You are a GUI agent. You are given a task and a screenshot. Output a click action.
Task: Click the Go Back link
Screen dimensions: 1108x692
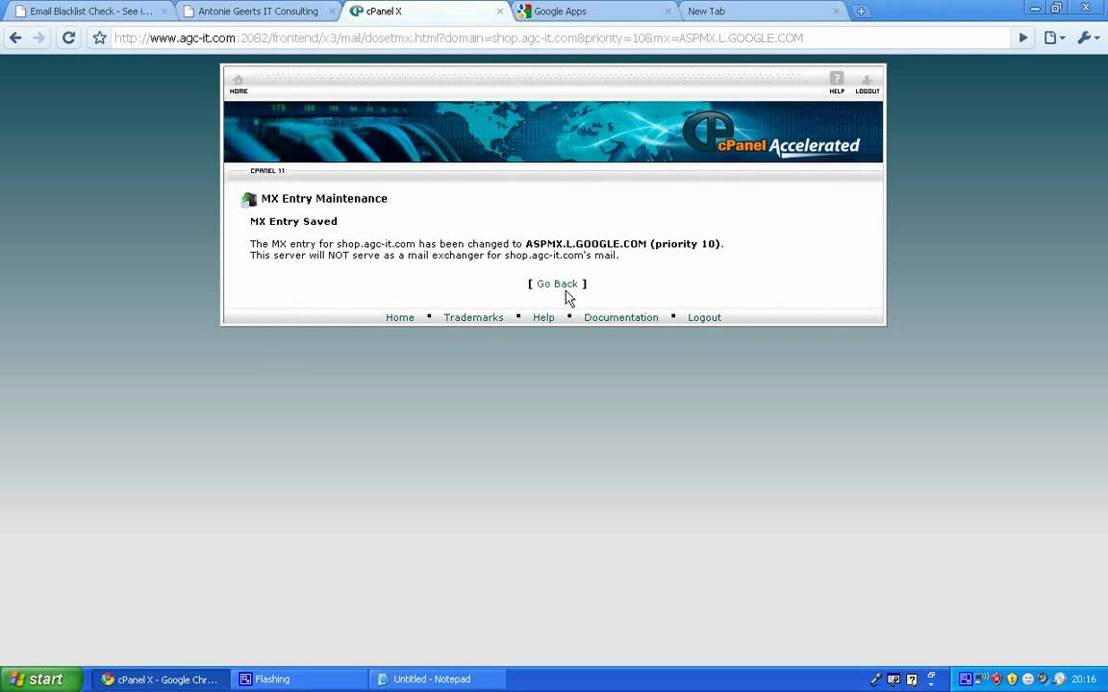(557, 284)
